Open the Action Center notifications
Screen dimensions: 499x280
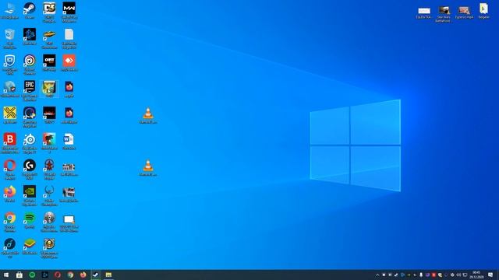(x=490, y=275)
